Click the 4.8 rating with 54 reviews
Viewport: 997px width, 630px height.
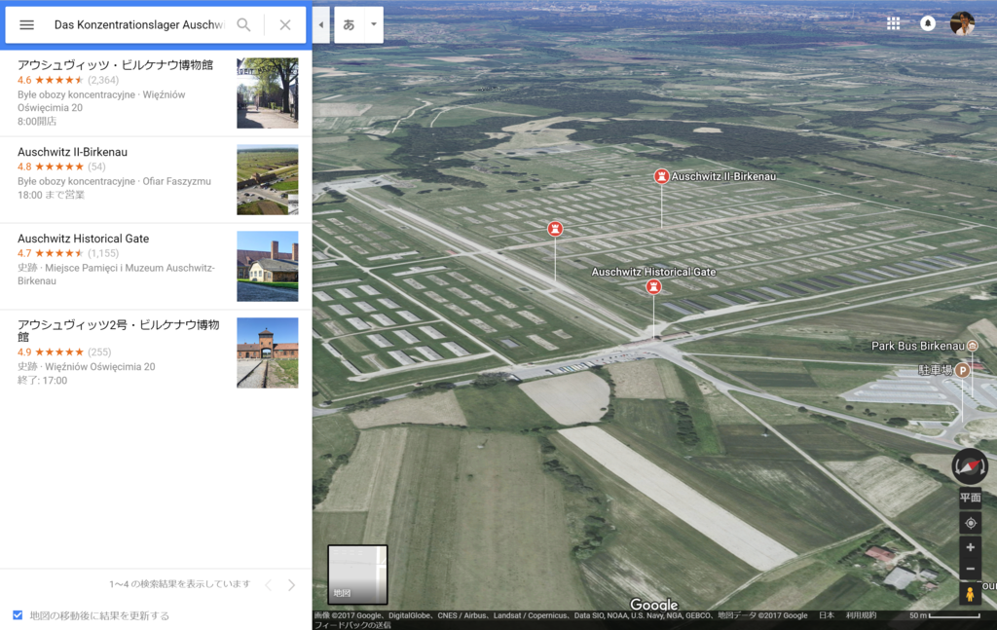(x=61, y=167)
